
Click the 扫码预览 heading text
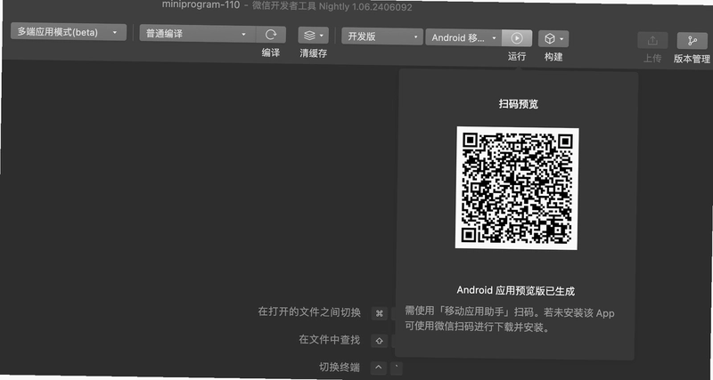click(x=519, y=104)
